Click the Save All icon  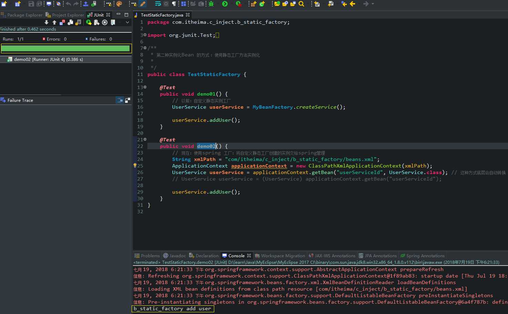39,4
